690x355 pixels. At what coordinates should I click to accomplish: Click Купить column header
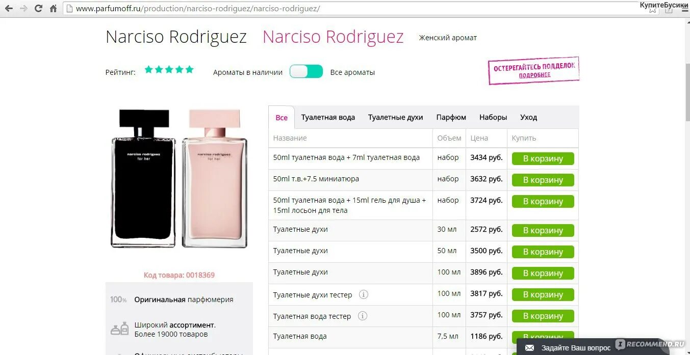(x=524, y=138)
